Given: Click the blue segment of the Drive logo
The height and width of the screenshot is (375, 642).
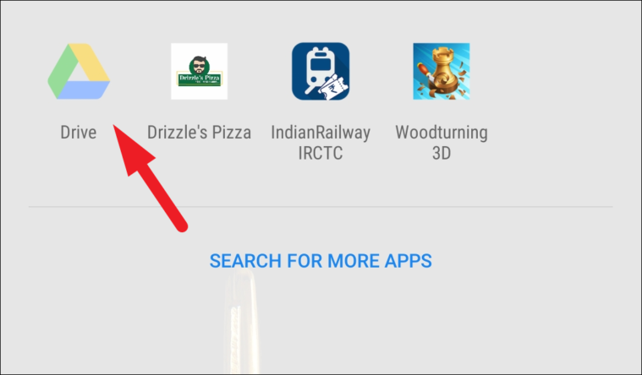Looking at the screenshot, I should tap(84, 90).
